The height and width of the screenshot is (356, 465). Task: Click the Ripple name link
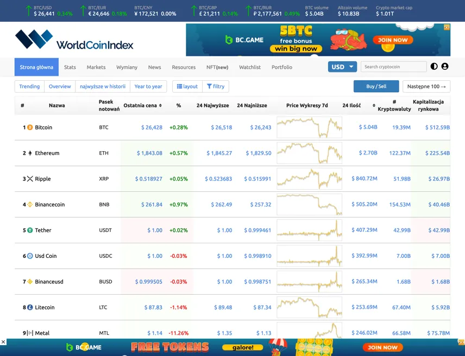point(43,179)
